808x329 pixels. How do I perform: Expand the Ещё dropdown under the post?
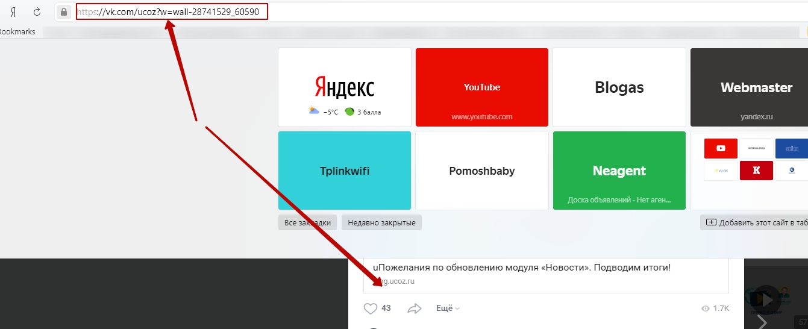coord(447,309)
